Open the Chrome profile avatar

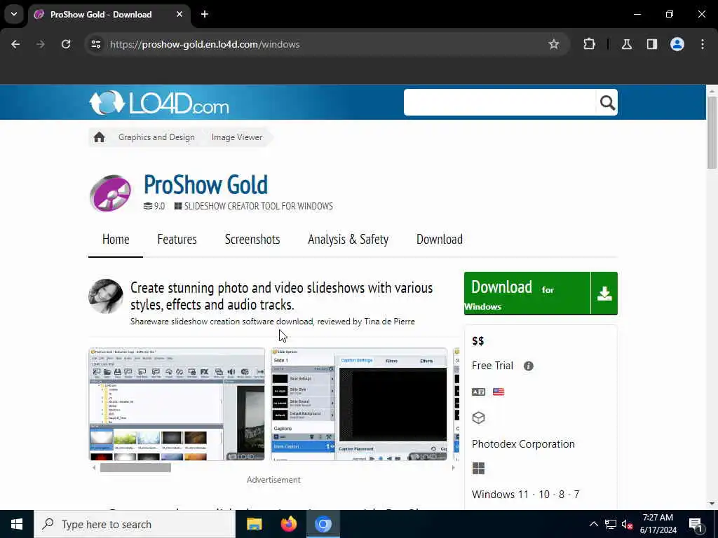click(677, 44)
